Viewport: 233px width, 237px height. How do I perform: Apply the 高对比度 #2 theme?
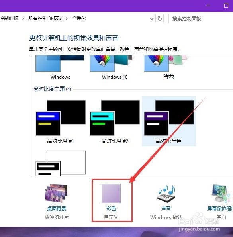coord(115,121)
